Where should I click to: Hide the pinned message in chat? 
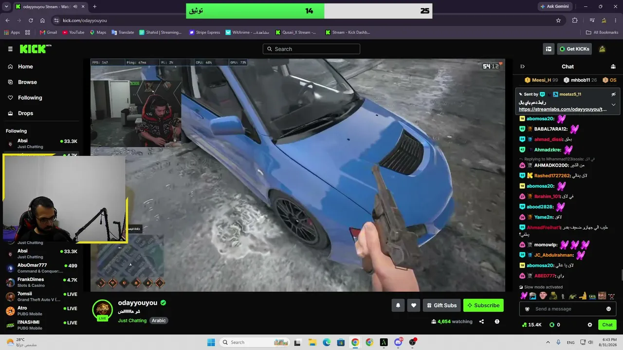tap(613, 94)
